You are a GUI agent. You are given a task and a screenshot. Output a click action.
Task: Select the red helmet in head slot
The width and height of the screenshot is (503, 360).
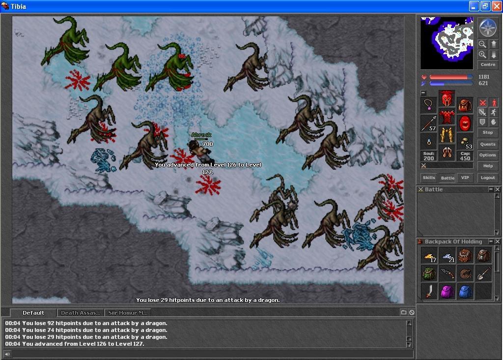point(447,98)
